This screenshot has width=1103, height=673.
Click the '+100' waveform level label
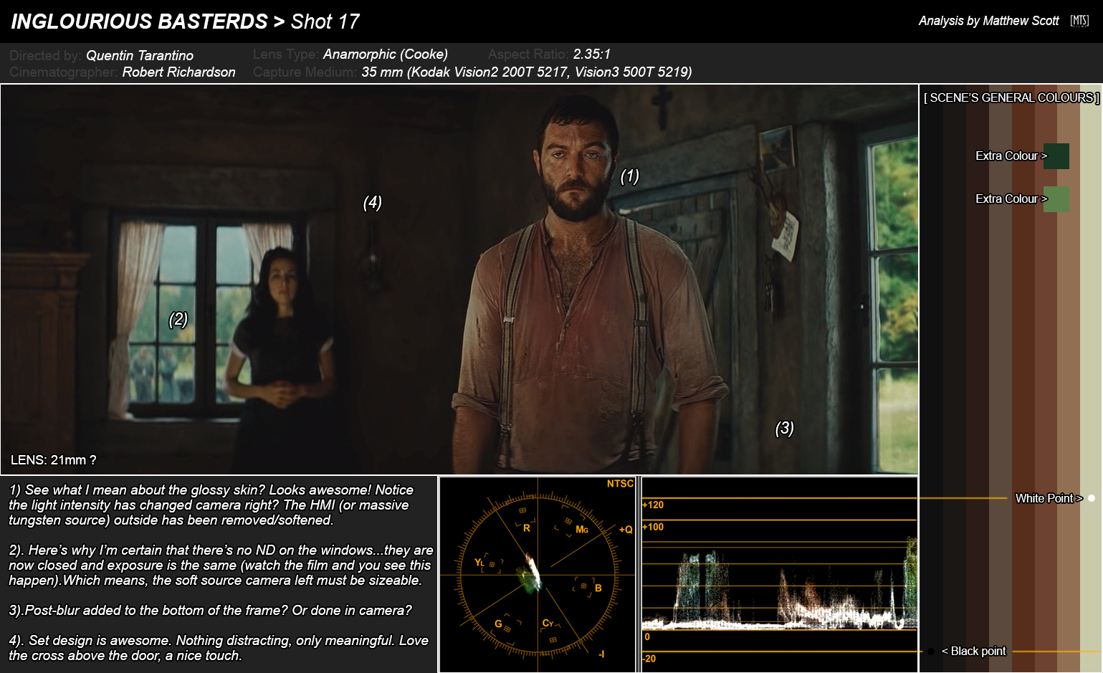[653, 527]
